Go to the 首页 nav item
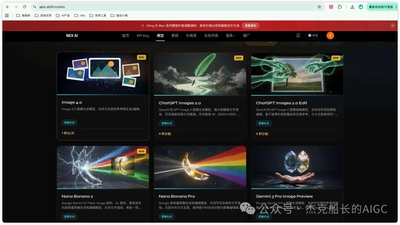Viewport: 400px width, 225px height. 126,35
